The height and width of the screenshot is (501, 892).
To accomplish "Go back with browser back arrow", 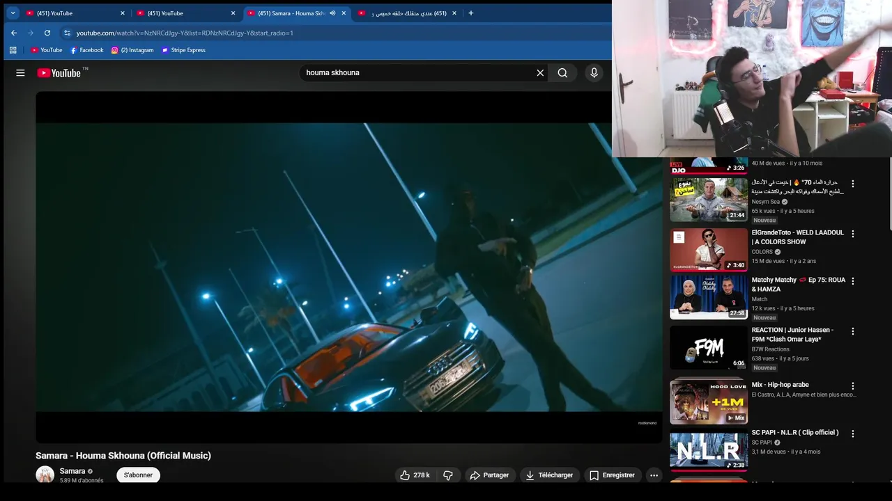I will pyautogui.click(x=14, y=33).
